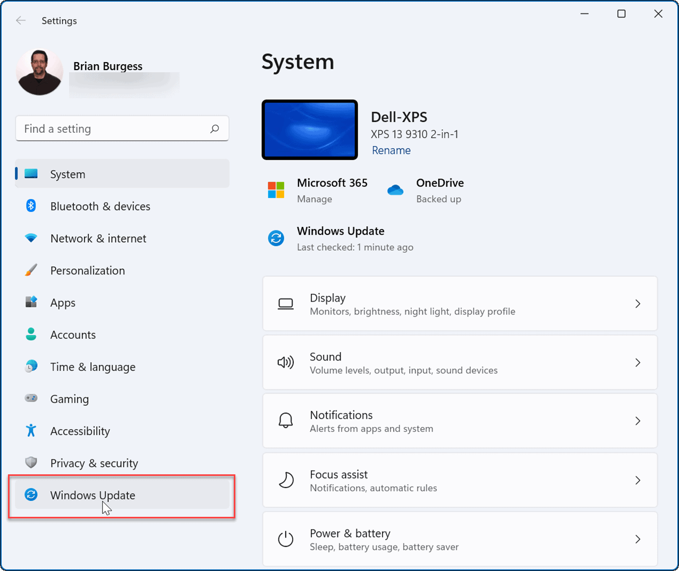Open Network & internet settings icon
The image size is (679, 571).
[31, 238]
